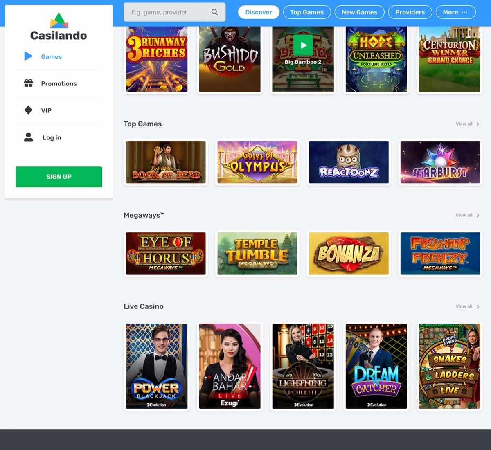
Task: Click the Log in person icon
Action: [x=28, y=137]
